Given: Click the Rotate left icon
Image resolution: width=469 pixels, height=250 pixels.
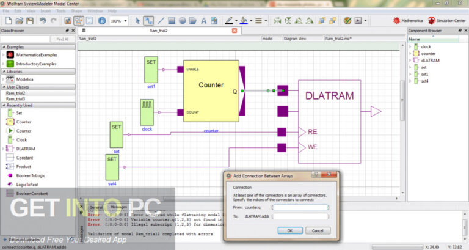Looking at the screenshot, I should coord(299,21).
